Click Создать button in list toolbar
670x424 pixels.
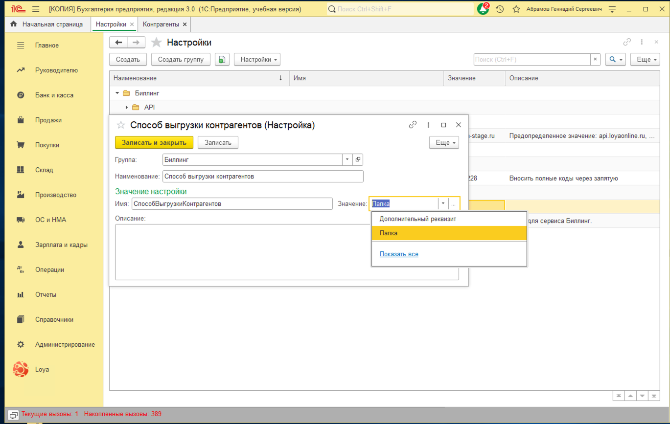pyautogui.click(x=128, y=60)
